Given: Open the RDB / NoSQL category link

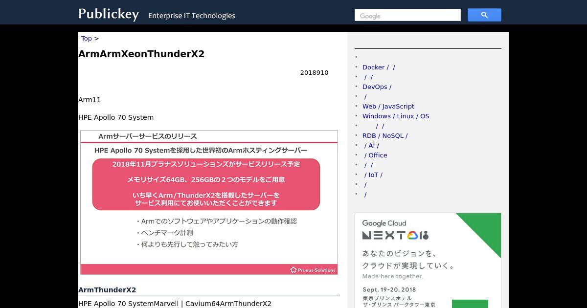Looking at the screenshot, I should tap(385, 135).
